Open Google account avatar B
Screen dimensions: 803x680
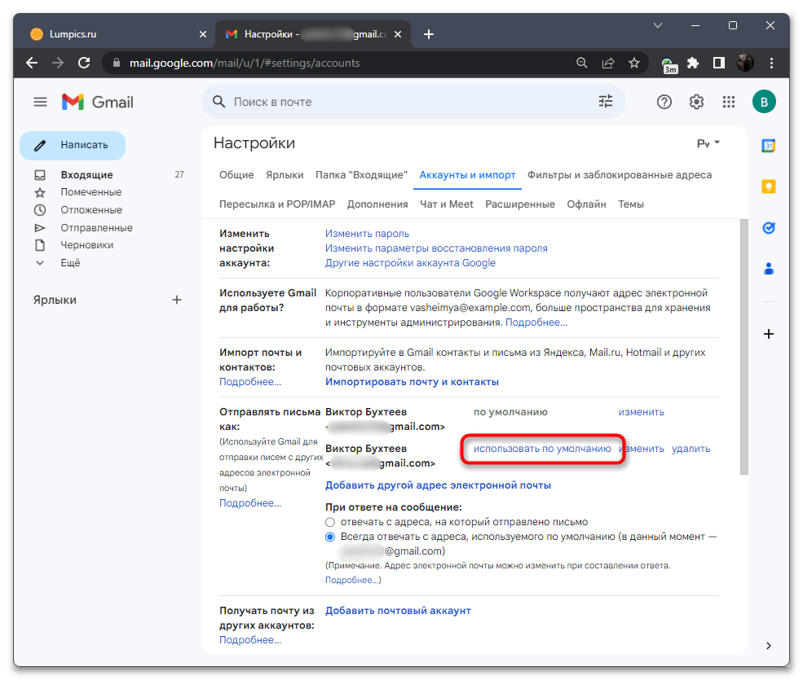764,101
